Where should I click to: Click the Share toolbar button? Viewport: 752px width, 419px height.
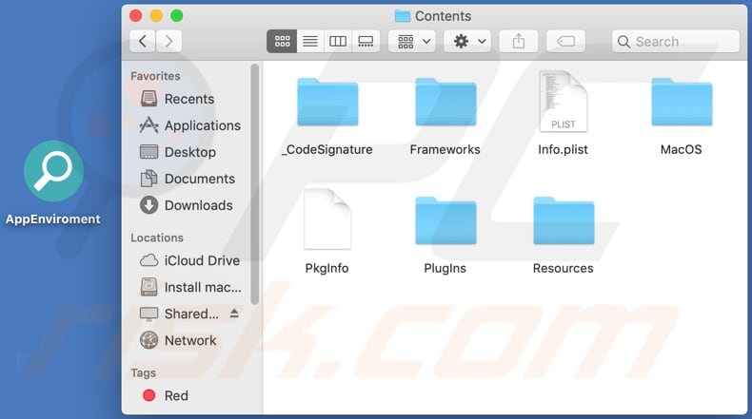coord(519,41)
